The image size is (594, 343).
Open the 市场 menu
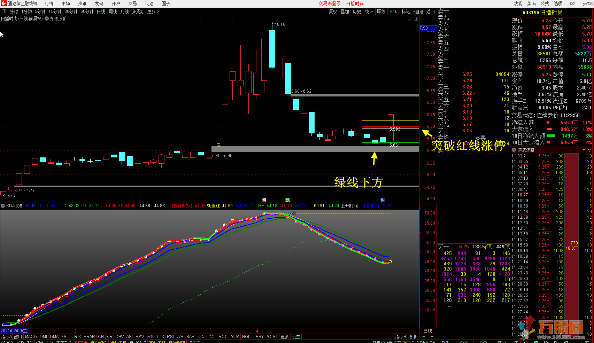click(66, 3)
